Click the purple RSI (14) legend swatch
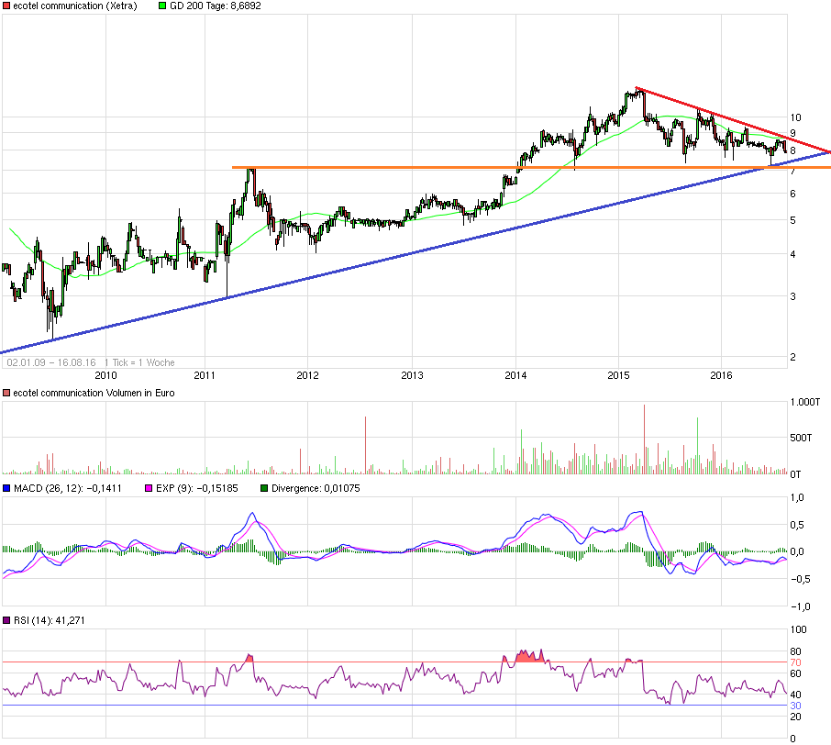This screenshot has width=831, height=745. tap(7, 620)
